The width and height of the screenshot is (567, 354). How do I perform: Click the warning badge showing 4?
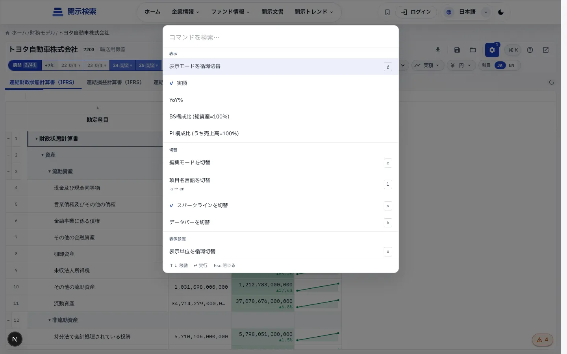coord(543,340)
